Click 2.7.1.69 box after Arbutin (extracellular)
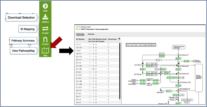The height and width of the screenshot is (107, 207). 143,80
